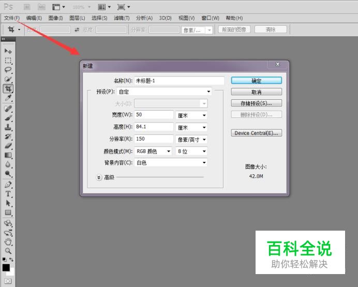Image resolution: width=358 pixels, height=287 pixels.
Task: Click the 高度(H) field showing 84.1
Action: coord(154,127)
